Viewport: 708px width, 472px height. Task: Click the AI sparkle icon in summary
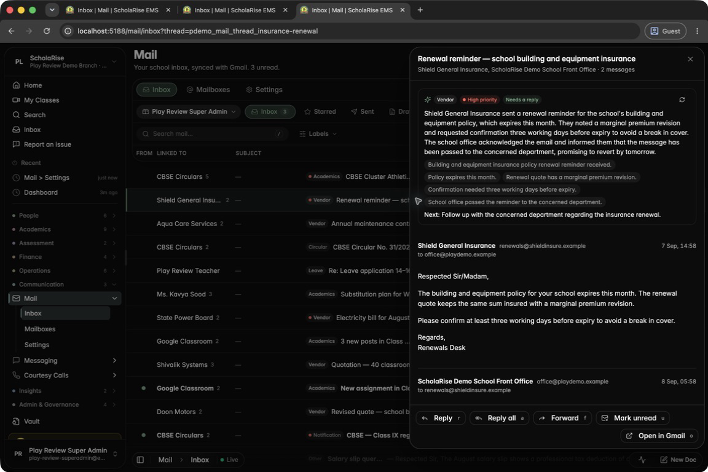click(x=428, y=100)
